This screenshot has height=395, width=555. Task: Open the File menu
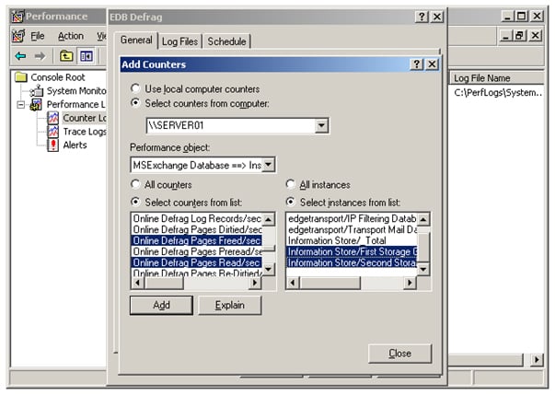point(38,36)
